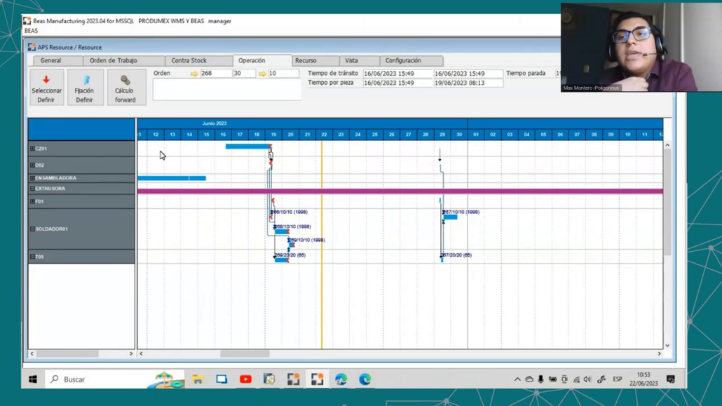Open File Explorer from the taskbar
The image size is (722, 406).
point(198,379)
